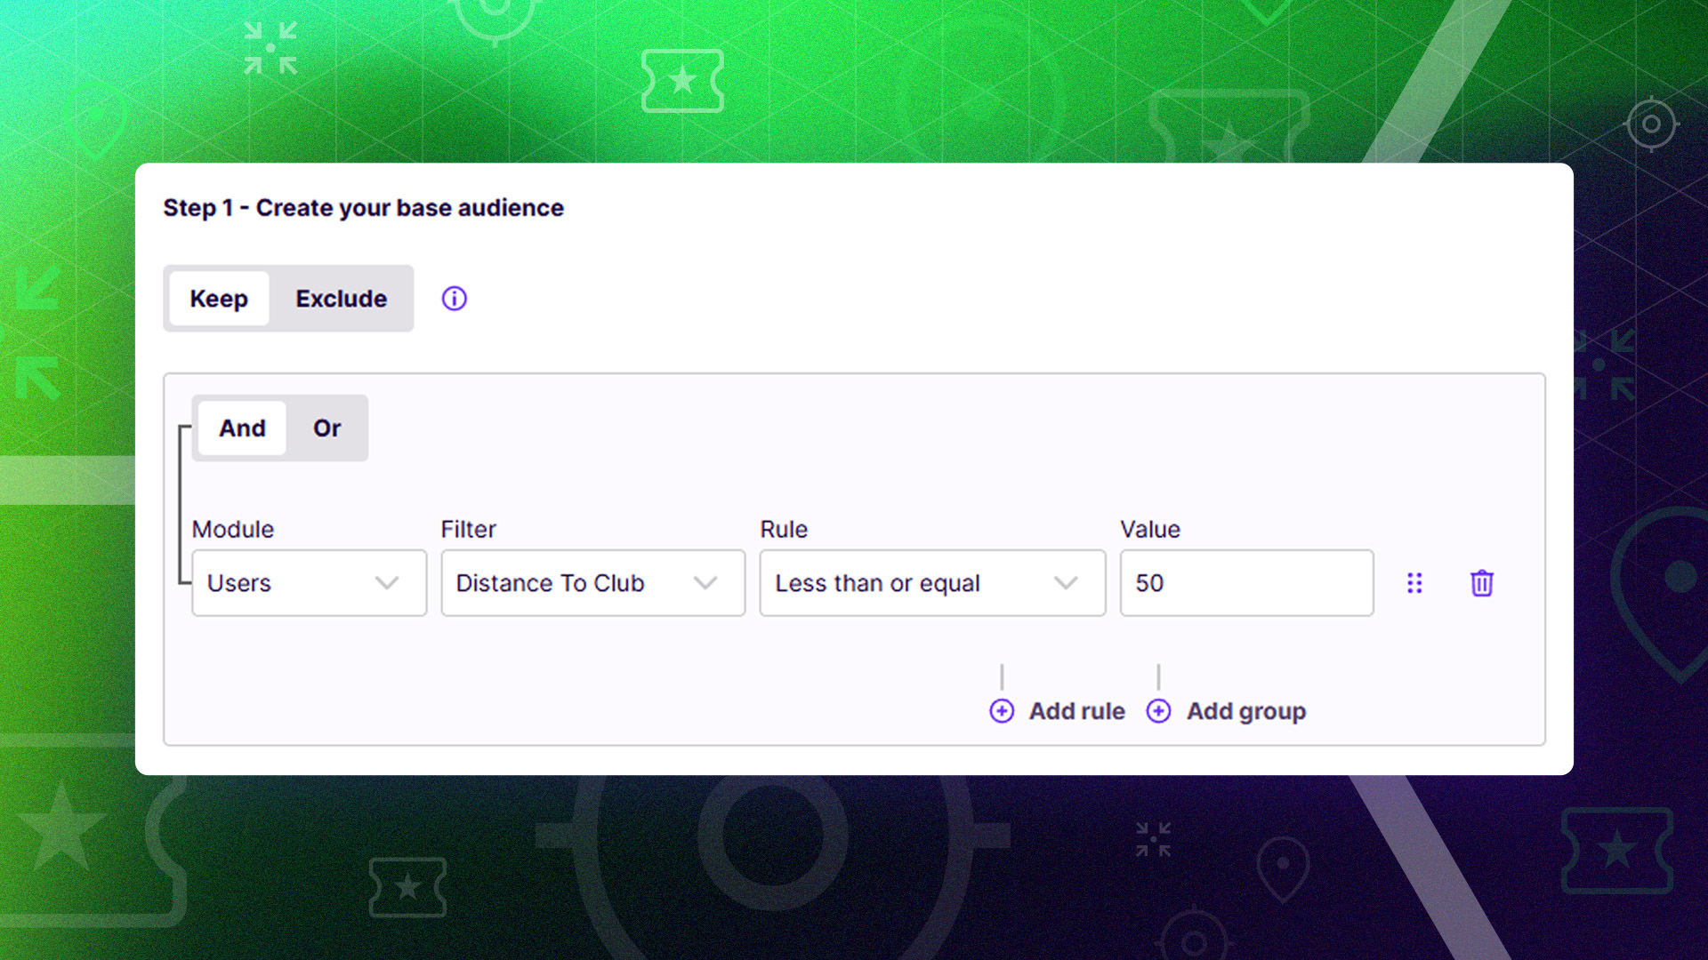Click Add rule to insert a new rule
The height and width of the screenshot is (960, 1708).
(x=1076, y=711)
